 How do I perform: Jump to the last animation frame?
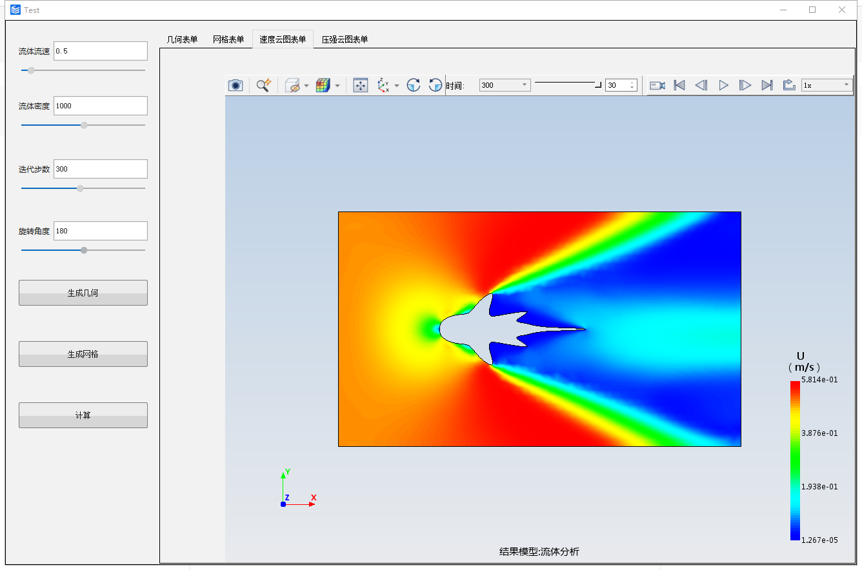click(x=767, y=85)
